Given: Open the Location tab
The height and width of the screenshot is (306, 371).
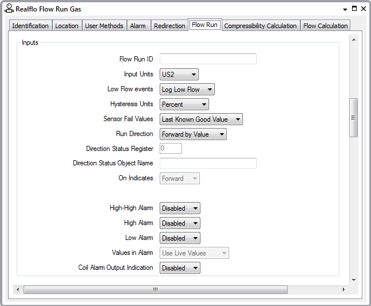Looking at the screenshot, I should pyautogui.click(x=67, y=26).
